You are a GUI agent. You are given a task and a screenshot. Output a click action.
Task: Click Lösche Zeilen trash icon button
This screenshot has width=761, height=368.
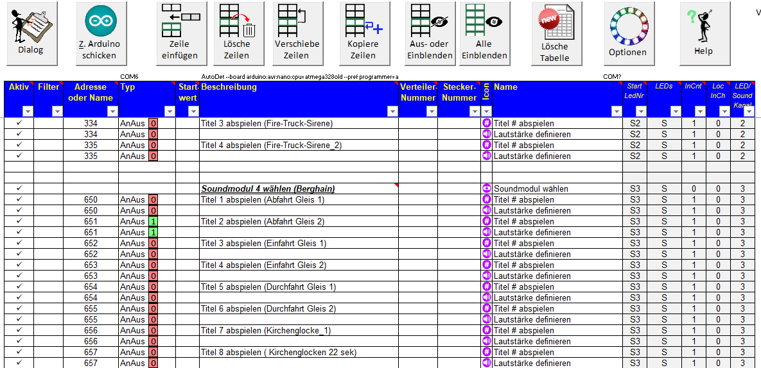[236, 33]
